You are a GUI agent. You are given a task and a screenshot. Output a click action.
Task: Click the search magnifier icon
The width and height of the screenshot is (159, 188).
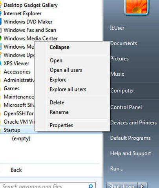(91, 186)
